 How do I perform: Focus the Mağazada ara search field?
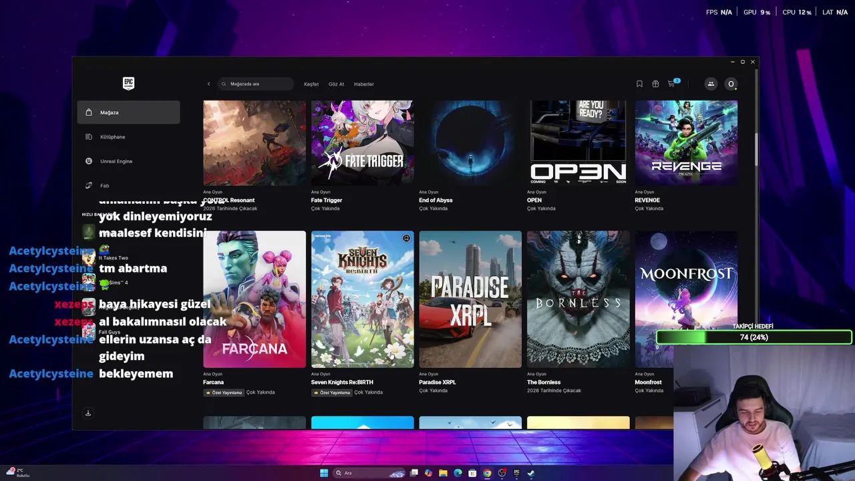256,84
